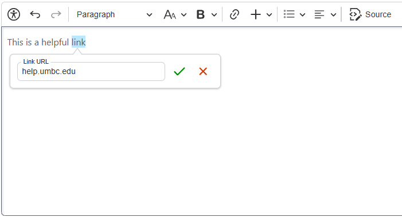
Task: Open the accessibility checker icon
Action: tap(14, 14)
